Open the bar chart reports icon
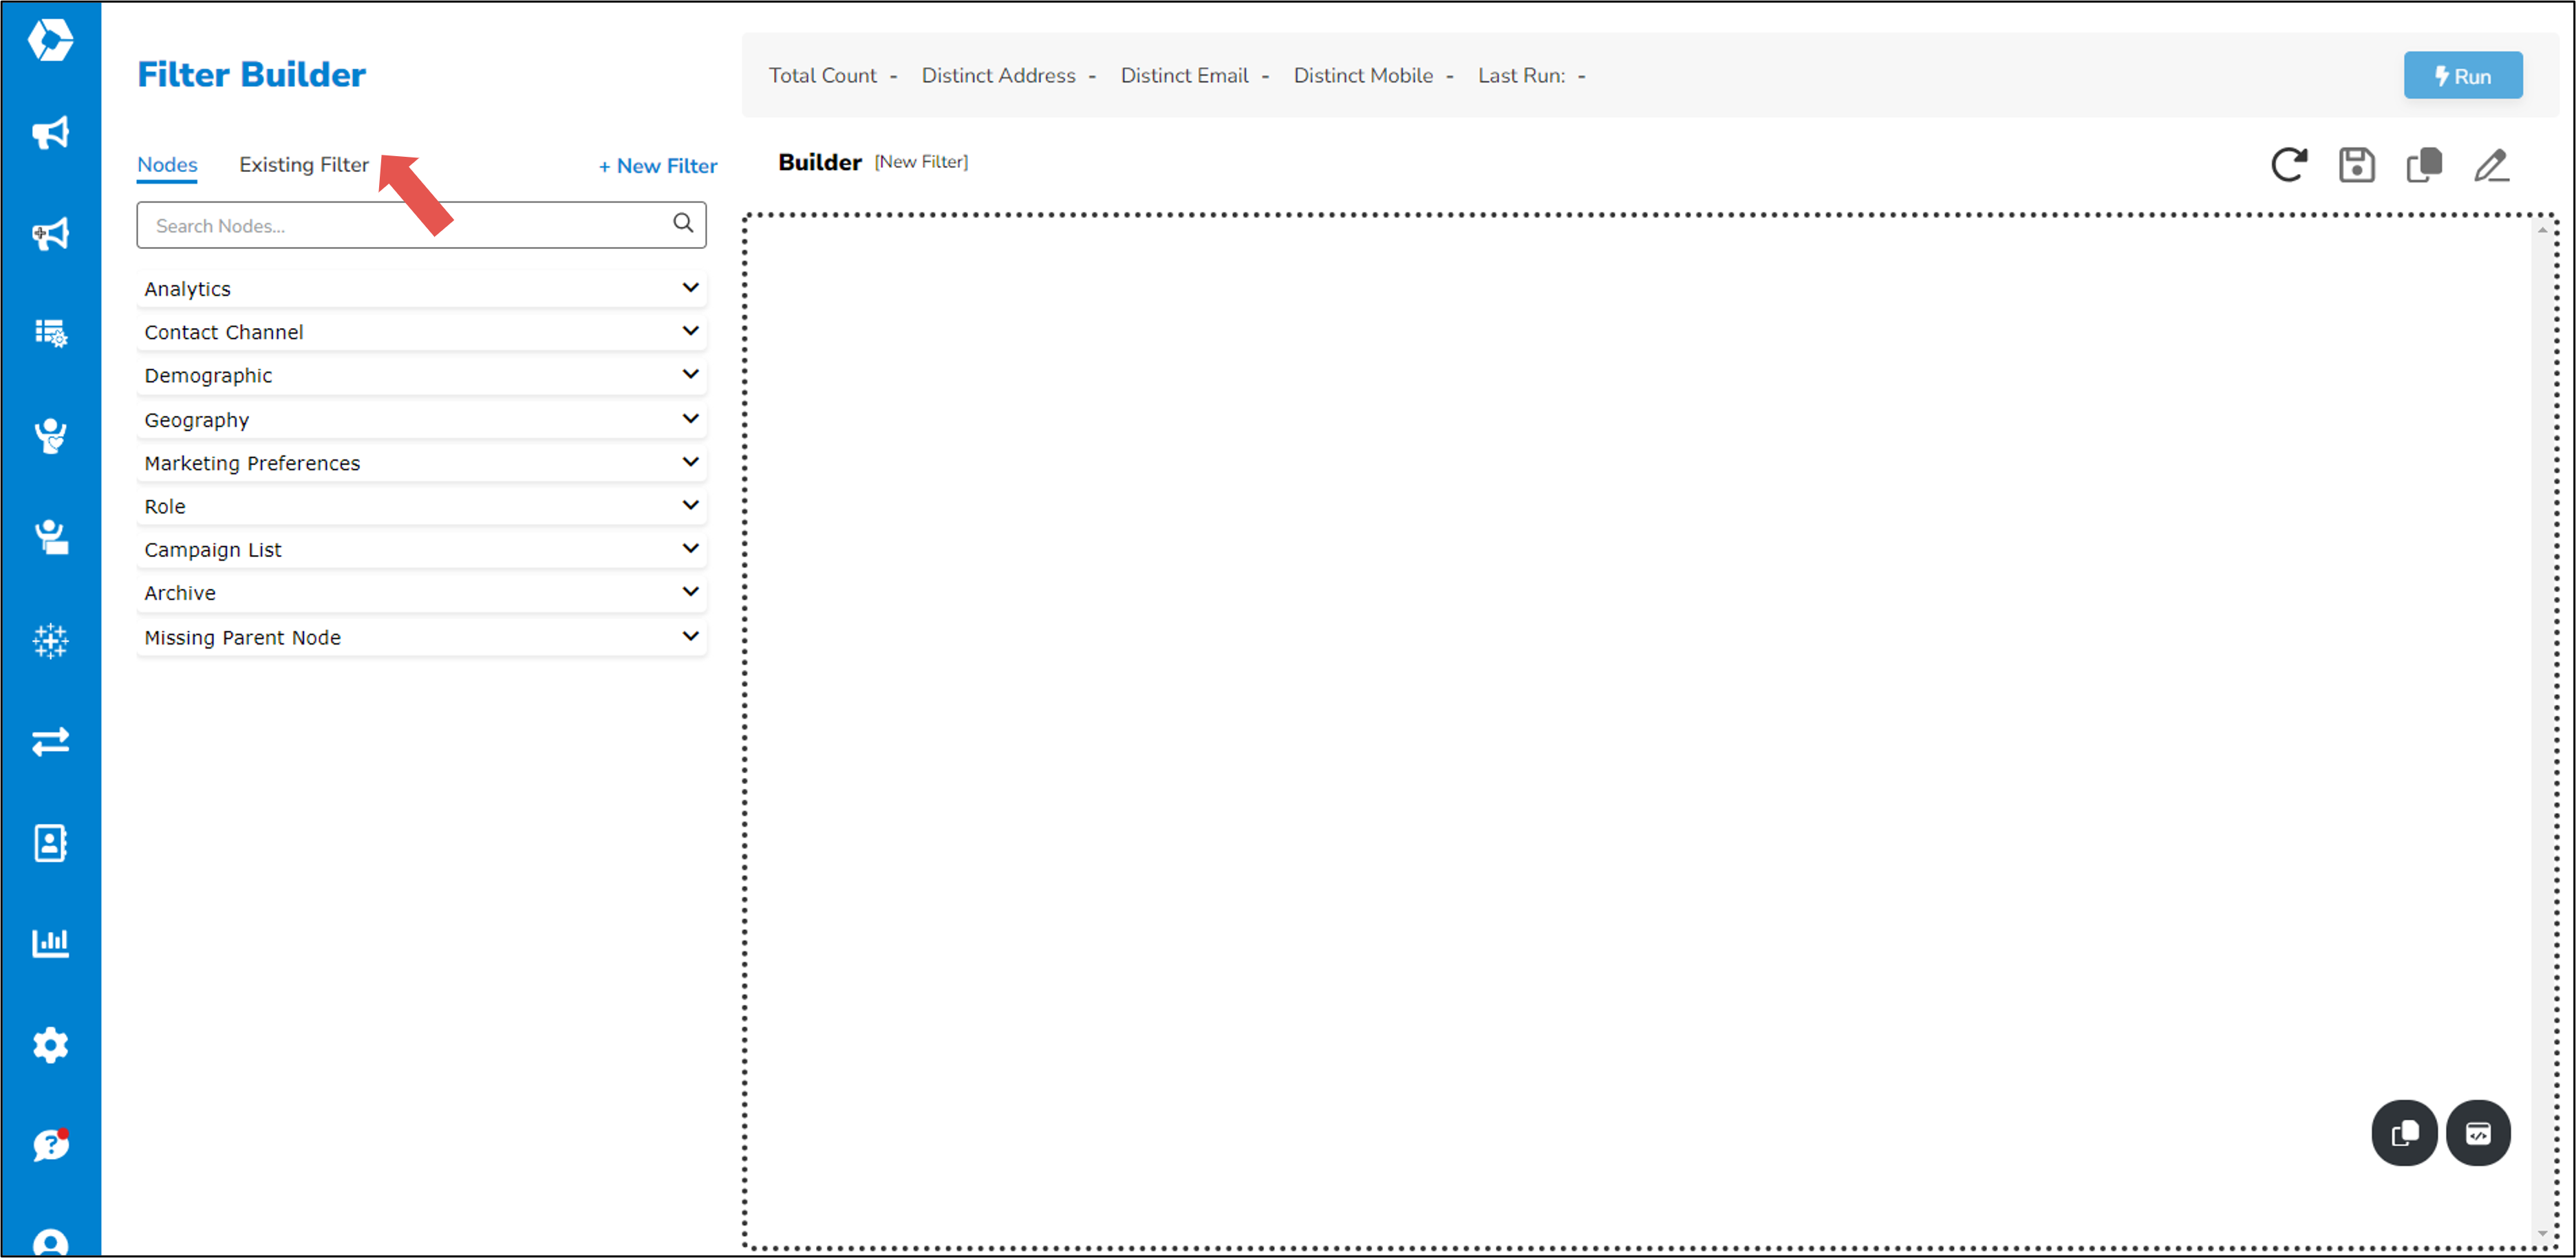Viewport: 2576px width, 1258px height. coord(50,941)
